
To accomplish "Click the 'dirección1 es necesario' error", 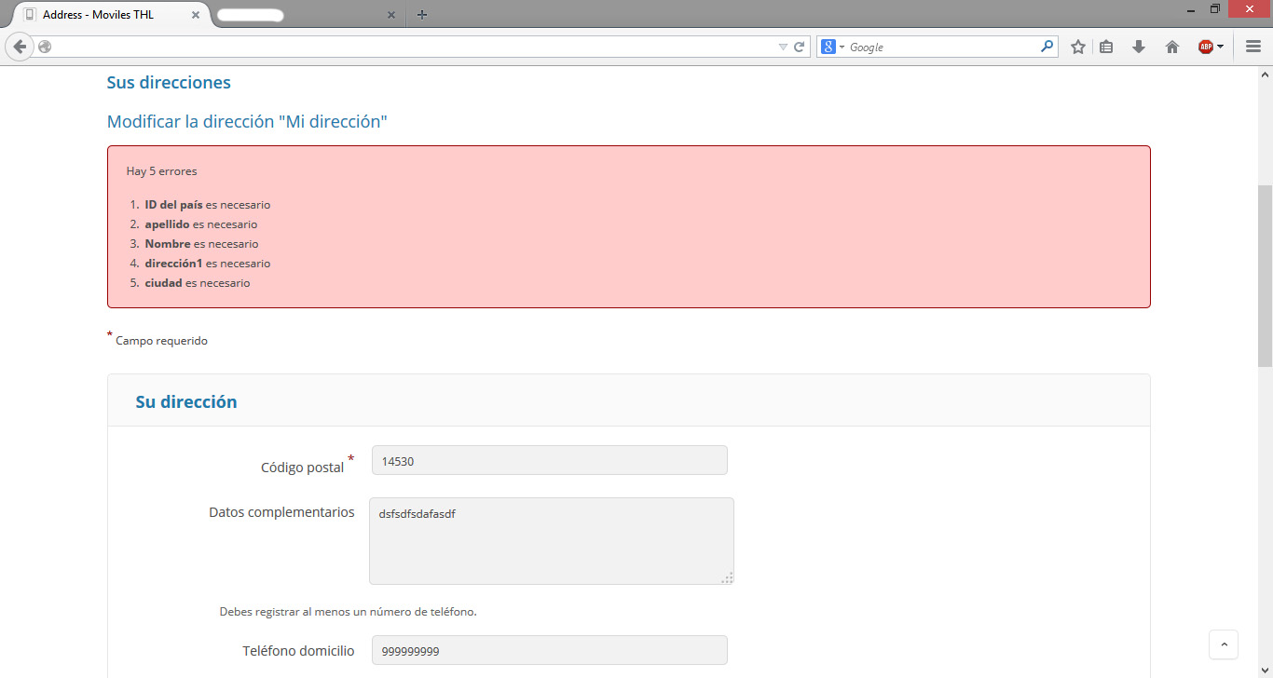I will tap(208, 264).
